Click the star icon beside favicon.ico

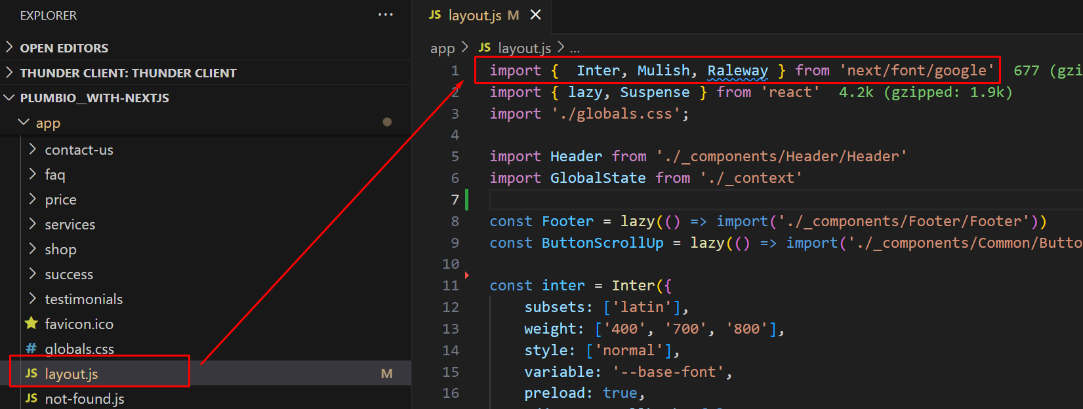pyautogui.click(x=31, y=323)
